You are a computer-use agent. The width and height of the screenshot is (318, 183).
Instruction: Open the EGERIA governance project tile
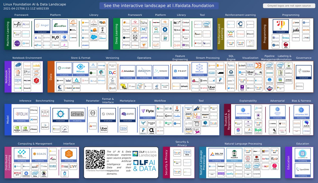[x=303, y=71]
